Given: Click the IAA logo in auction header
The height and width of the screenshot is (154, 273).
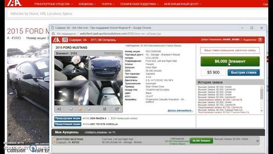Looking at the screenshot, I should [56, 40].
